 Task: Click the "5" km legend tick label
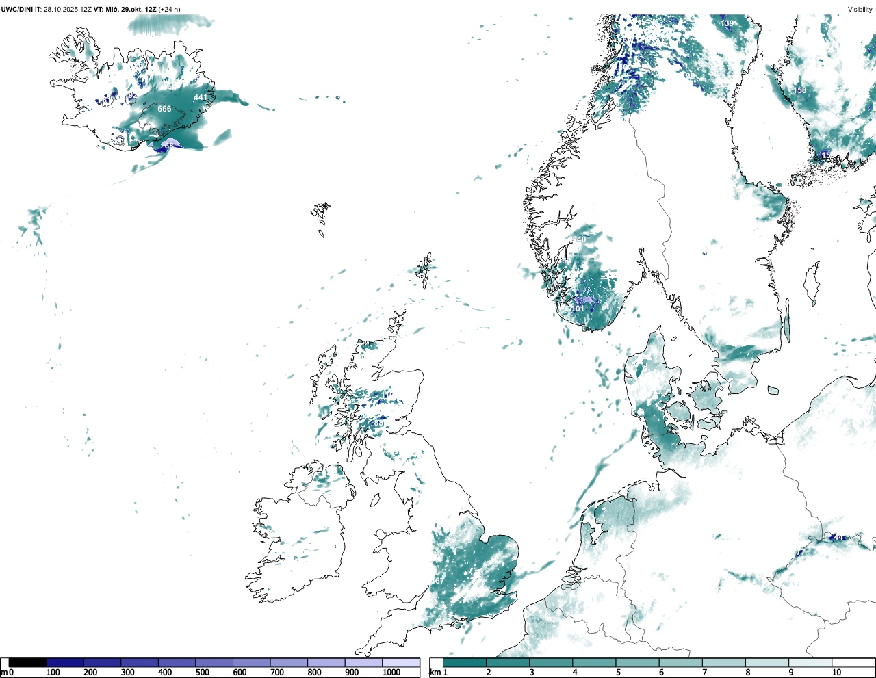click(618, 673)
